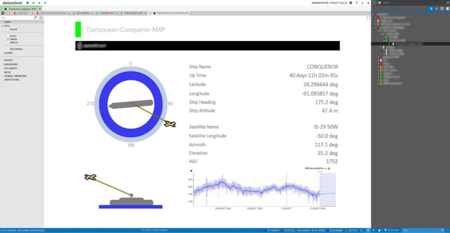The height and width of the screenshot is (233, 450).
Task: Open the Satellite data page
Action: pos(14,39)
